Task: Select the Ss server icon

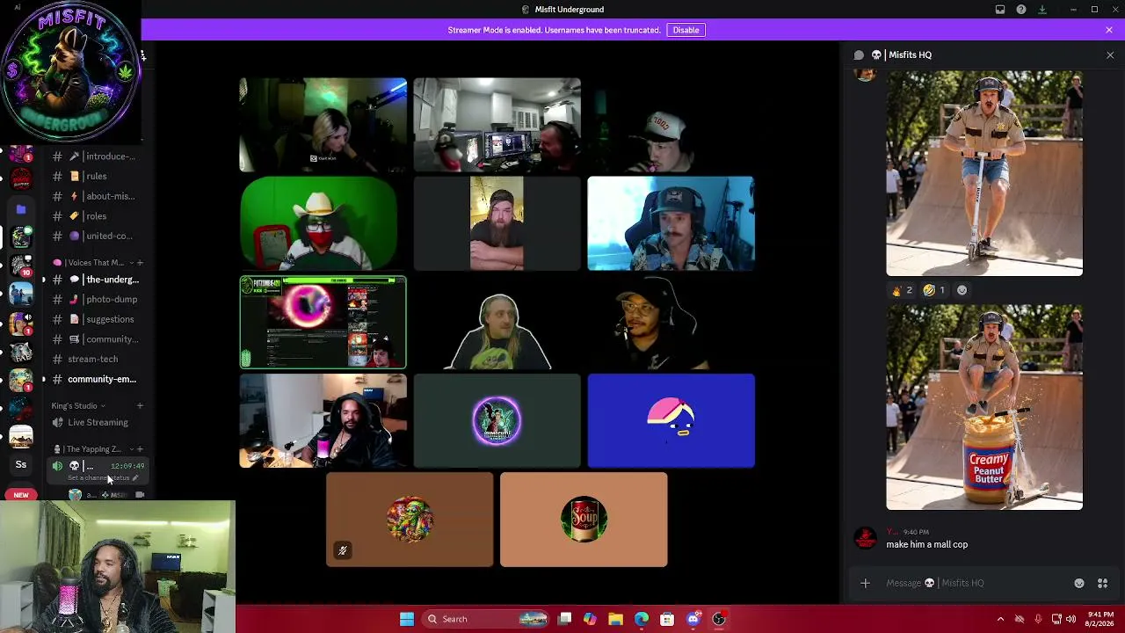Action: 21,464
